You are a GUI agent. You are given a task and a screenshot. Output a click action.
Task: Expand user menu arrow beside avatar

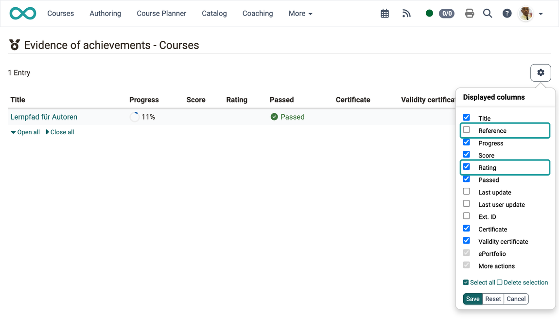(x=541, y=14)
